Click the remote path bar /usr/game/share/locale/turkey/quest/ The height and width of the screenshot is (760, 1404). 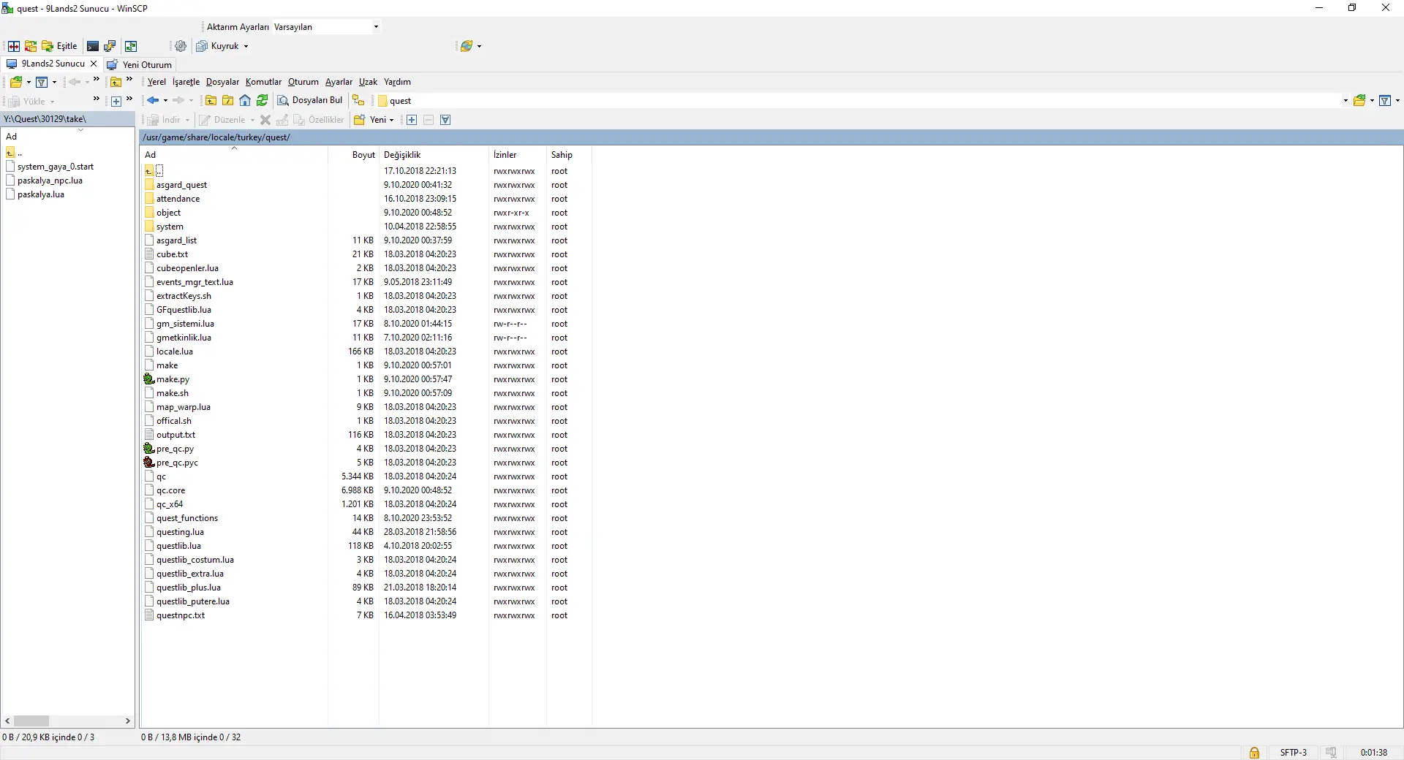click(x=771, y=137)
